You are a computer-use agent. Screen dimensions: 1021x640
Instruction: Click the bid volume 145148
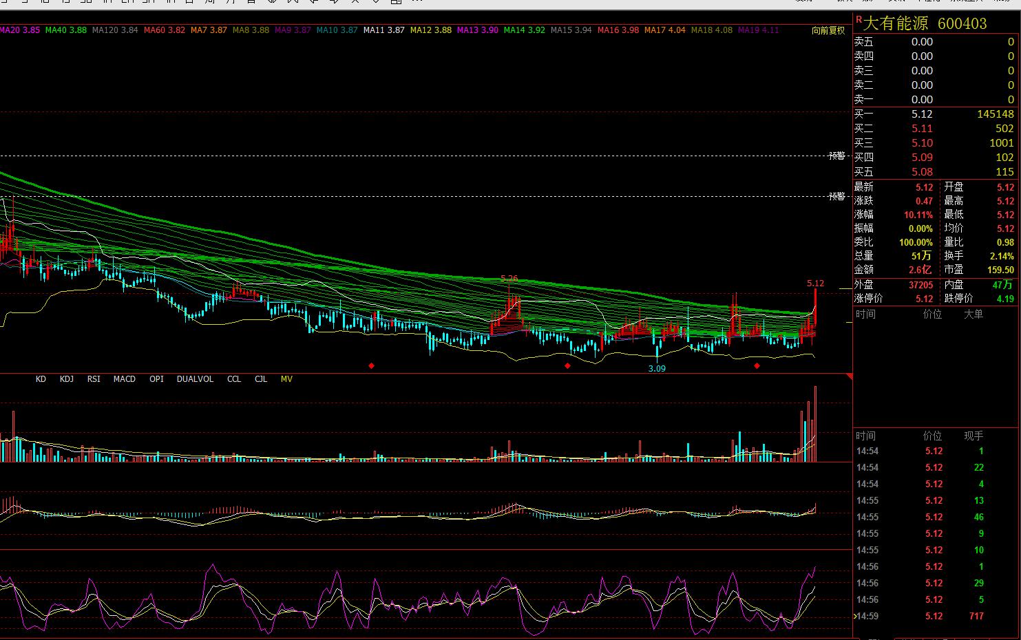[x=995, y=114]
